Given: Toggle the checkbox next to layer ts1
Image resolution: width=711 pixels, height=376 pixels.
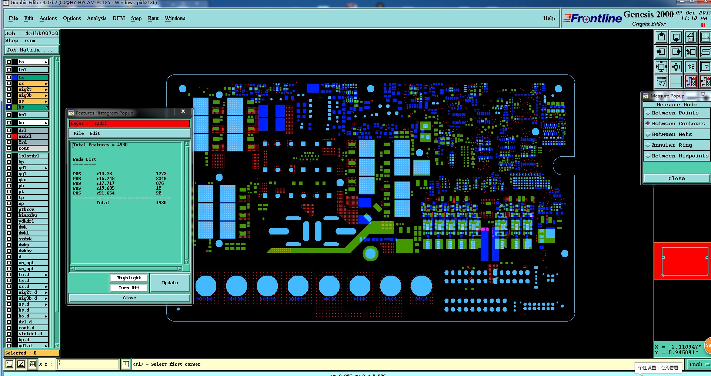Looking at the screenshot, I should click(9, 70).
